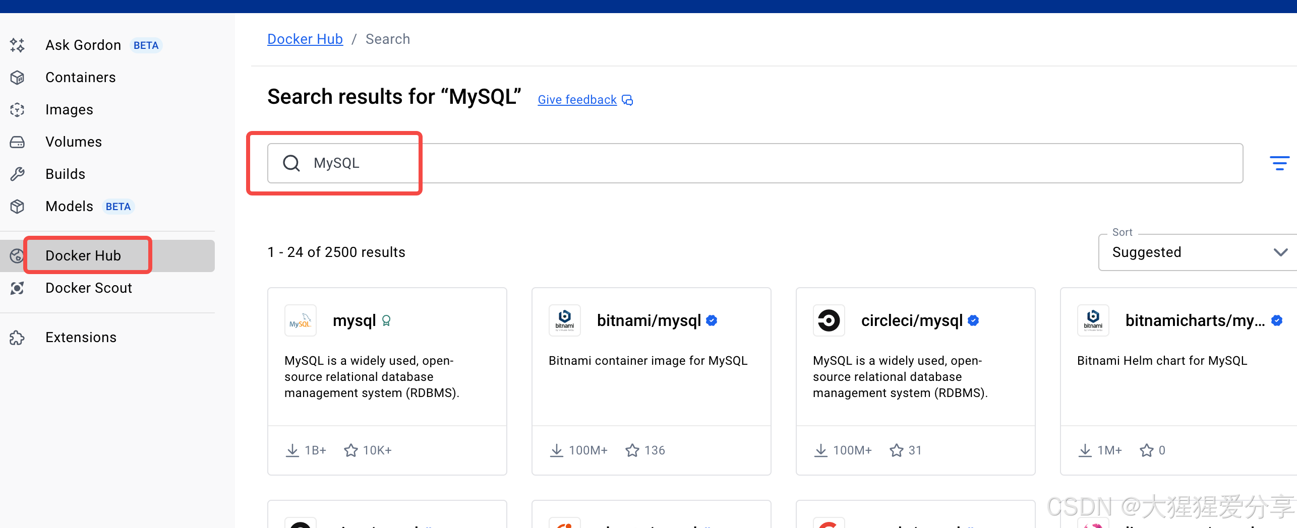Click the MySQL search input field
Image resolution: width=1297 pixels, height=528 pixels.
click(x=755, y=163)
